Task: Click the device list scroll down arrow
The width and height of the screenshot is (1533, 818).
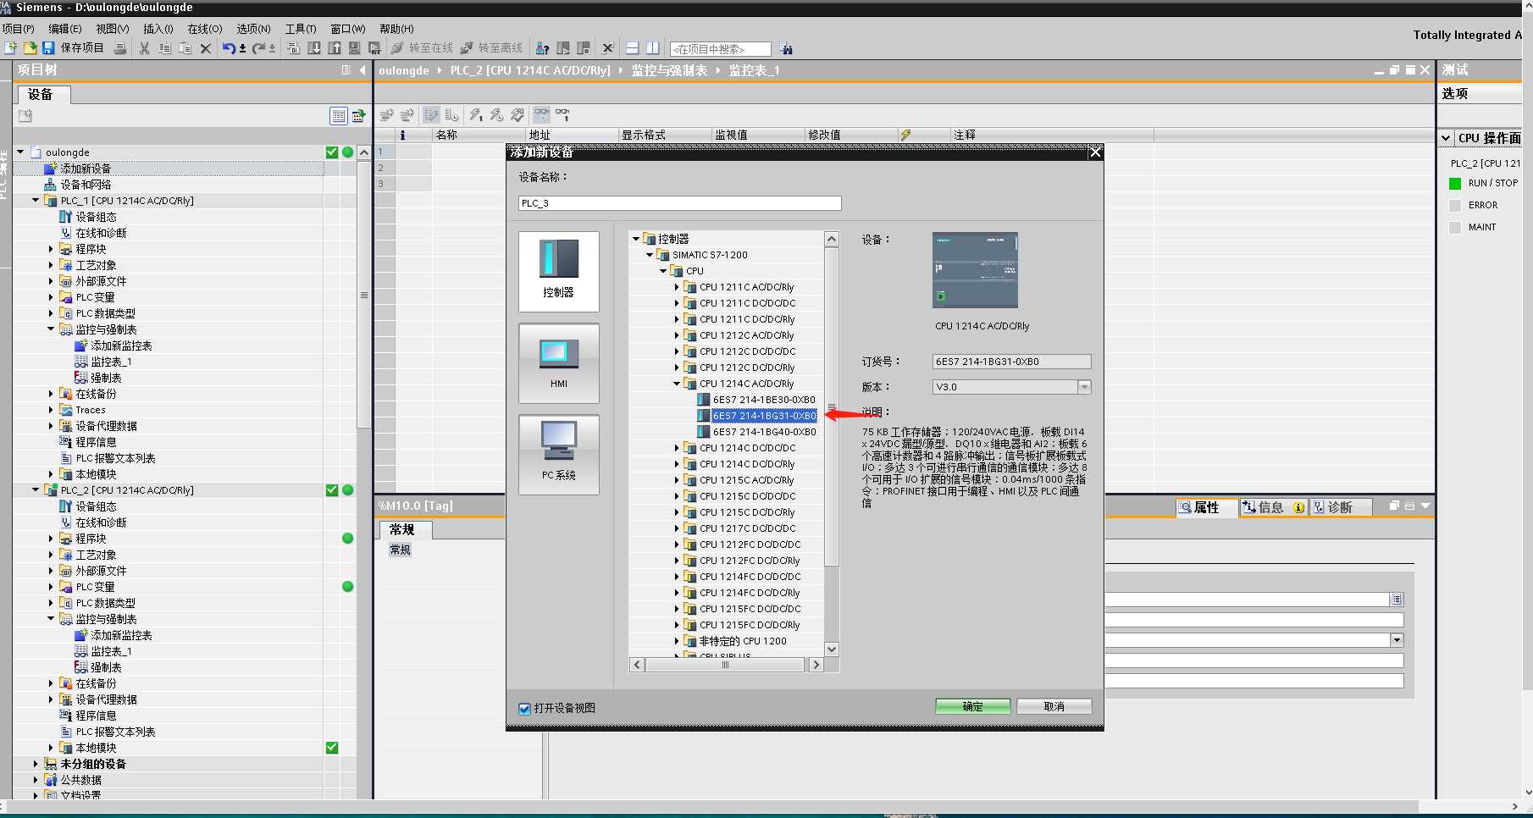Action: [x=831, y=649]
